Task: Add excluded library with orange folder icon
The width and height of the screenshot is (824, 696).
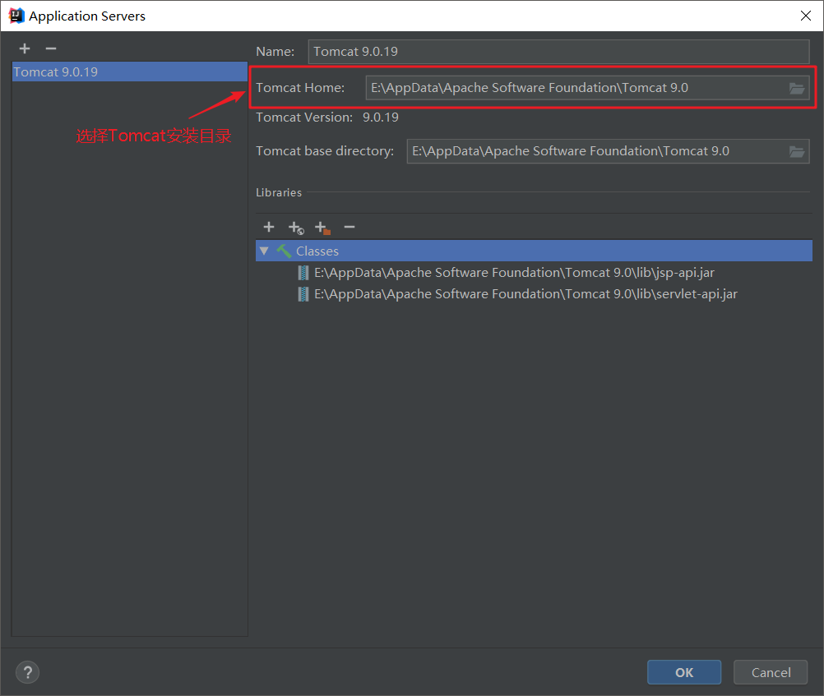Action: (322, 228)
